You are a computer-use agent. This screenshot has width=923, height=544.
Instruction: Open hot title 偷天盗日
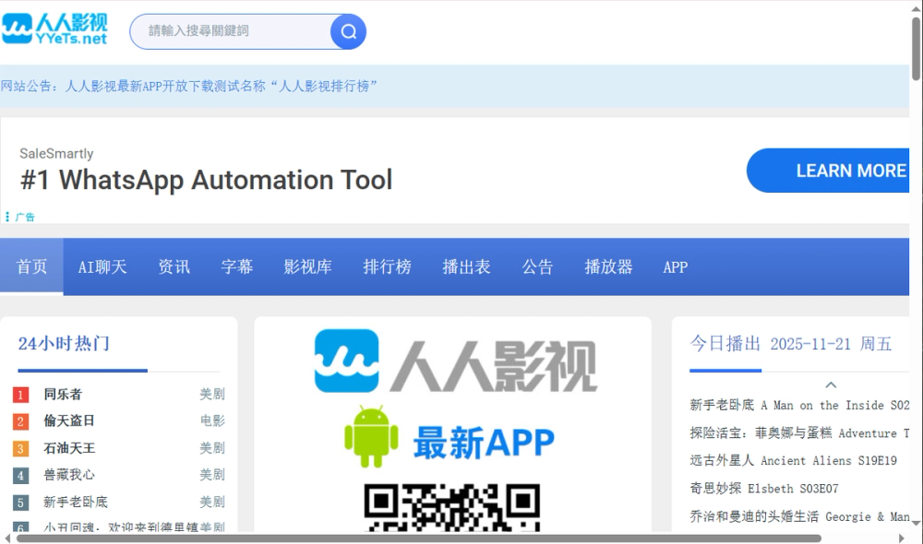(69, 420)
